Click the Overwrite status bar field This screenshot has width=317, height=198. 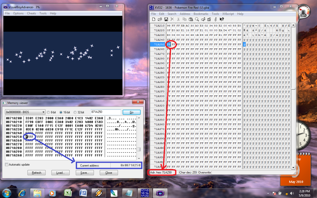click(205, 173)
